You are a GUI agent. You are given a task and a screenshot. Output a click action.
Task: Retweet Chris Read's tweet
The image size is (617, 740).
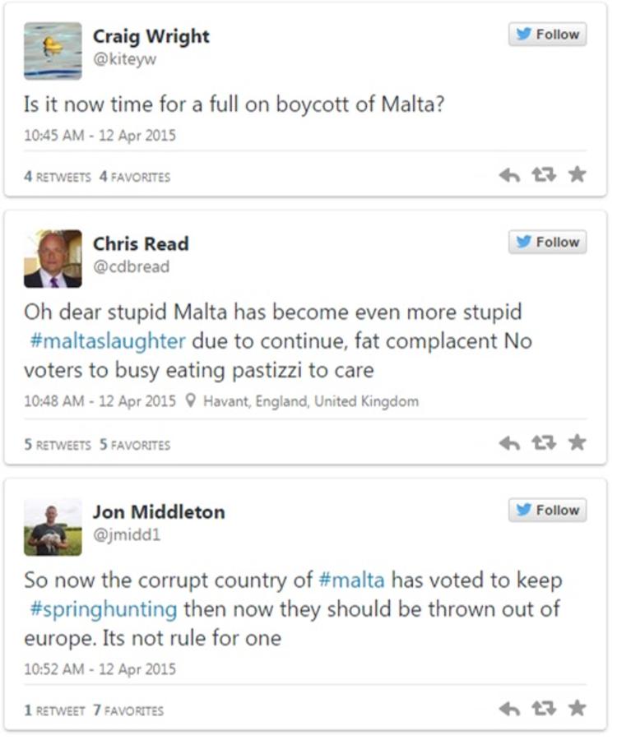[543, 443]
